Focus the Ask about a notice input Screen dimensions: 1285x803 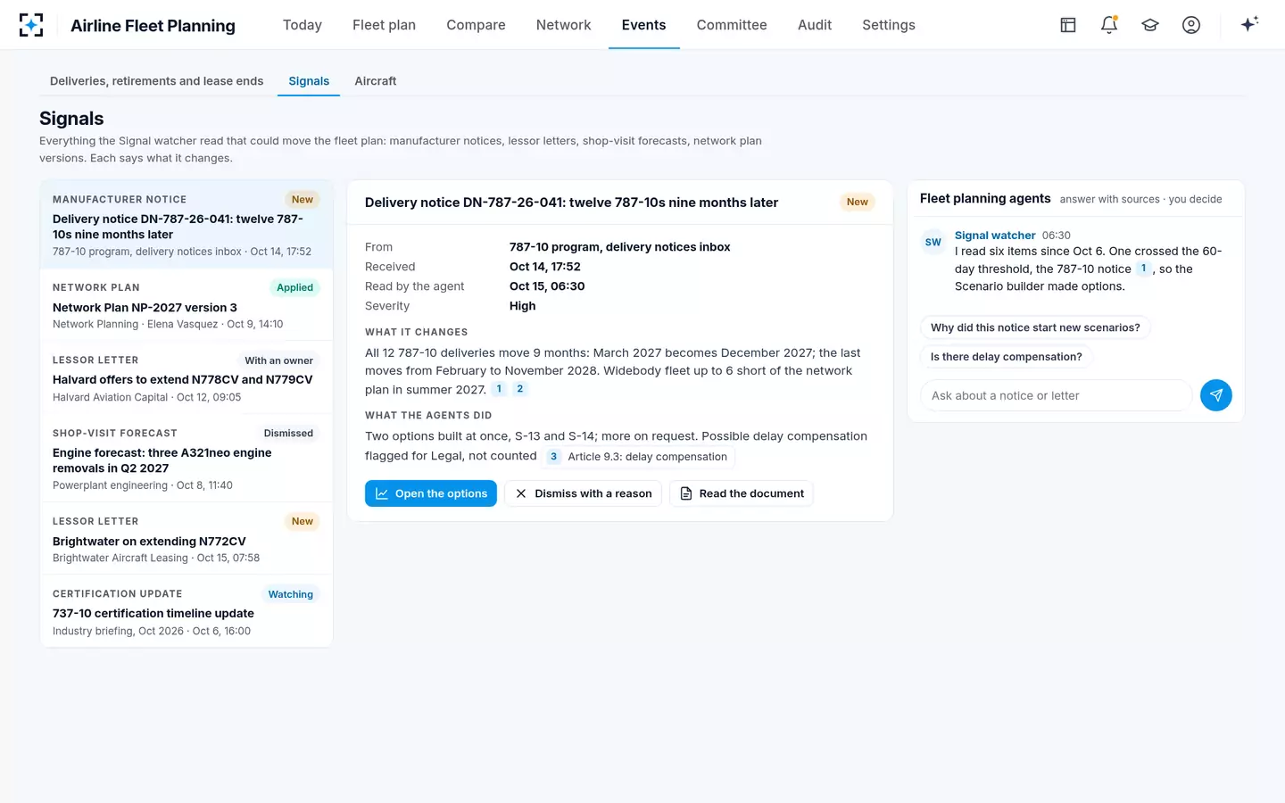click(x=1056, y=395)
